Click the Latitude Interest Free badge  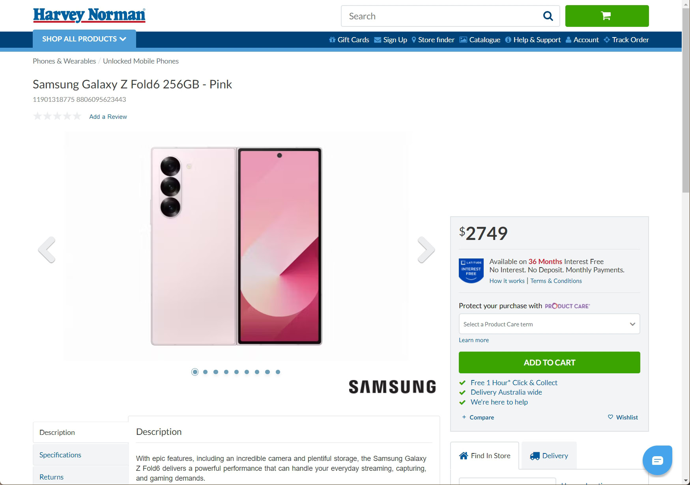[471, 270]
